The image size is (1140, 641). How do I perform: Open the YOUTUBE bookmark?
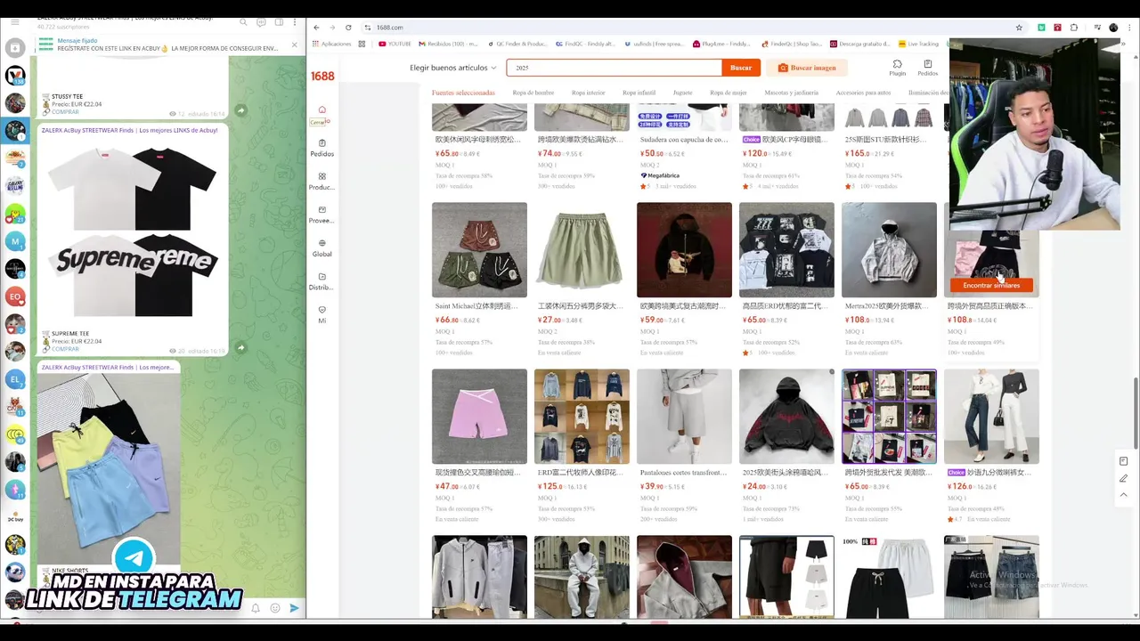click(395, 44)
